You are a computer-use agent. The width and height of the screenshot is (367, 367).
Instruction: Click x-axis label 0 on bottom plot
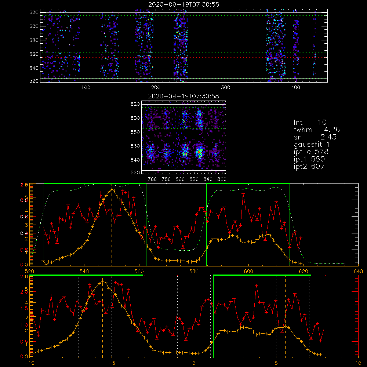tap(194, 363)
